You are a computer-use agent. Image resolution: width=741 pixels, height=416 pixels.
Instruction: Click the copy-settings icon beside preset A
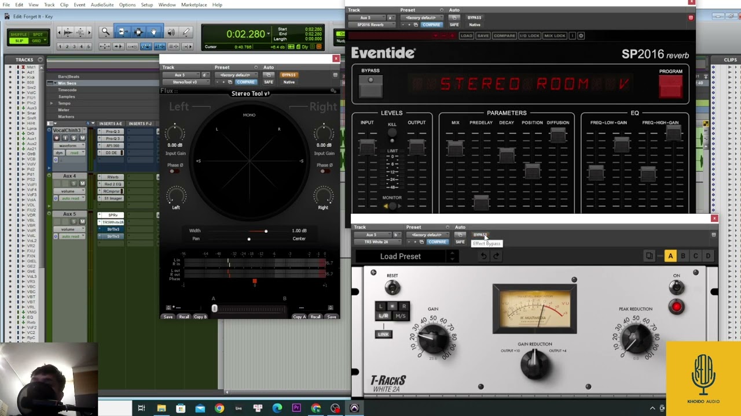(x=650, y=256)
